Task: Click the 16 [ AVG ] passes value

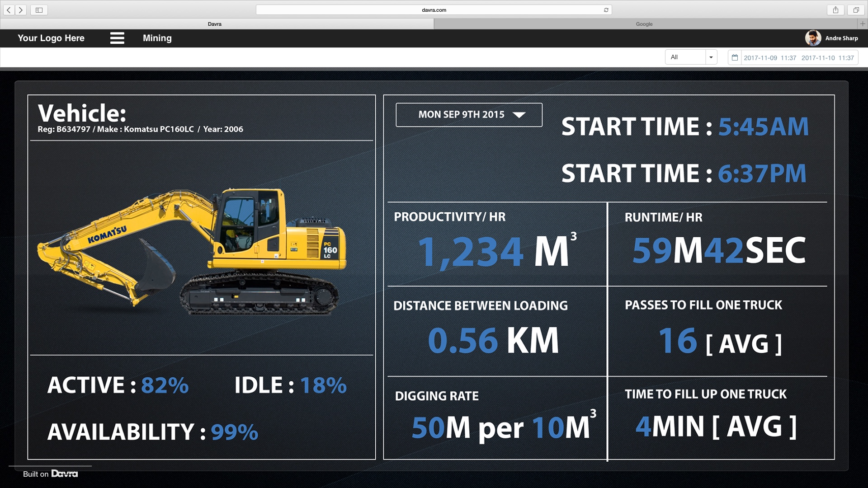Action: [720, 341]
